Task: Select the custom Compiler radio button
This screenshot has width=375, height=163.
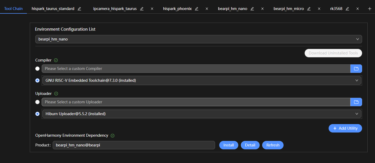Action: click(37, 69)
